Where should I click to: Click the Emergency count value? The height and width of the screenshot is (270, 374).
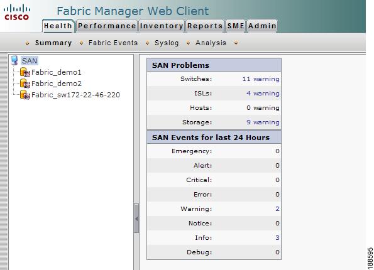coord(277,151)
